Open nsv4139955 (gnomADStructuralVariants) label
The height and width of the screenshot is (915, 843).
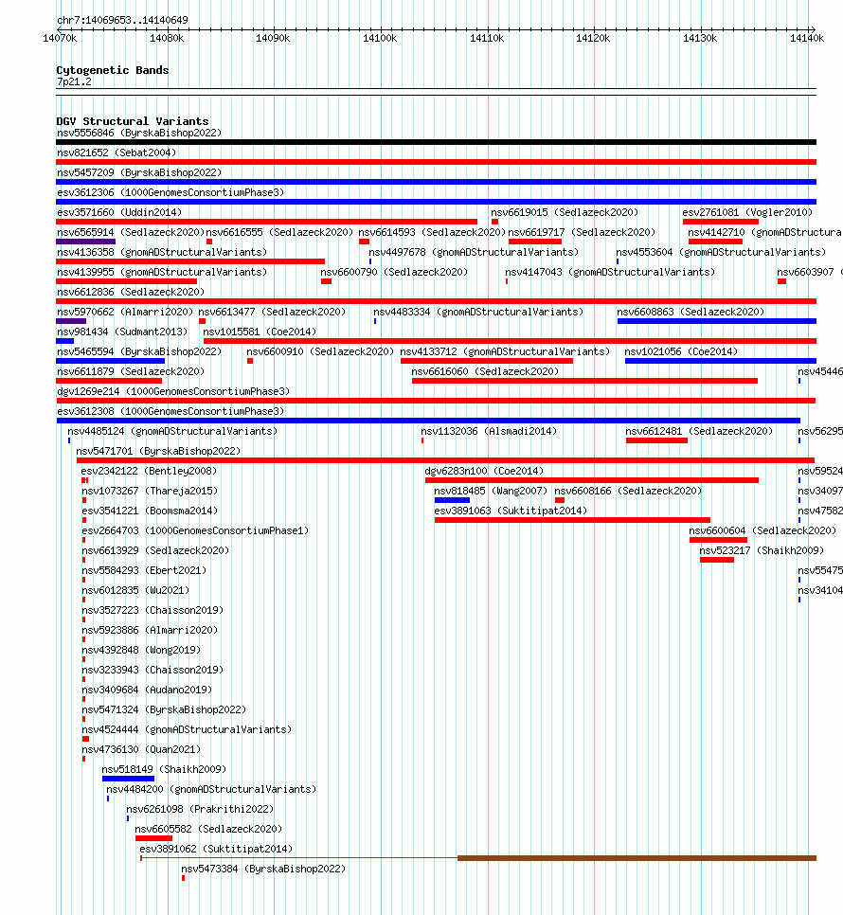pyautogui.click(x=162, y=272)
